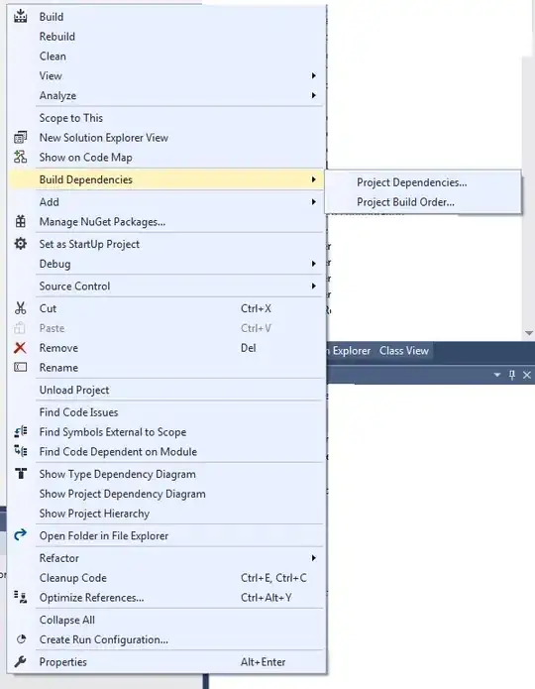Click the New Solution Explorer View icon
This screenshot has width=535, height=689.
(20, 138)
